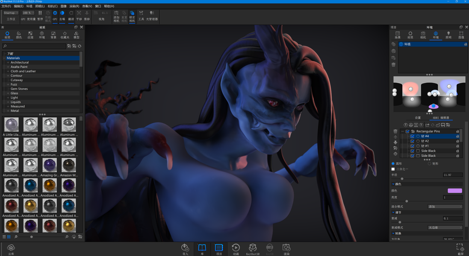Open the 衰减模式 falloff mode dropdown
This screenshot has height=256, width=469.
[445, 227]
